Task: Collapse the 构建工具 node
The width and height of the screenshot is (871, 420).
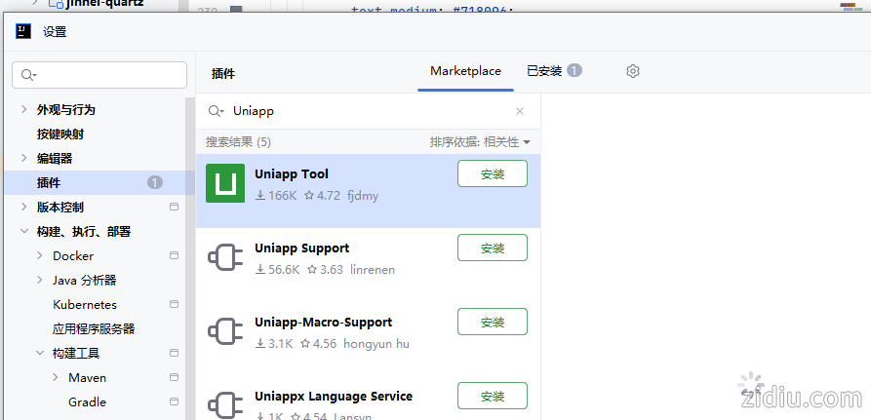Action: pyautogui.click(x=39, y=353)
